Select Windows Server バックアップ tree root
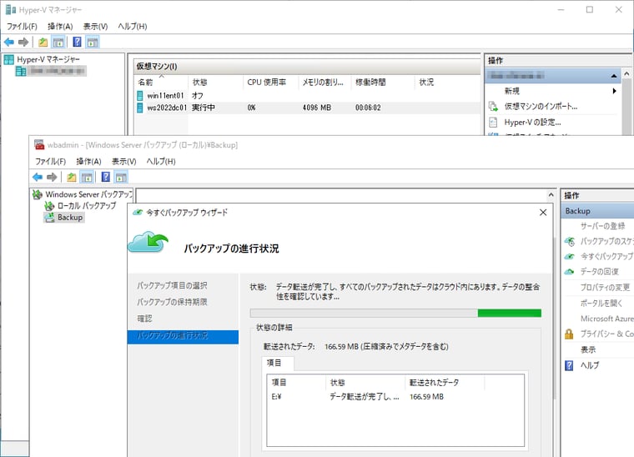This screenshot has height=457, width=634. click(83, 194)
